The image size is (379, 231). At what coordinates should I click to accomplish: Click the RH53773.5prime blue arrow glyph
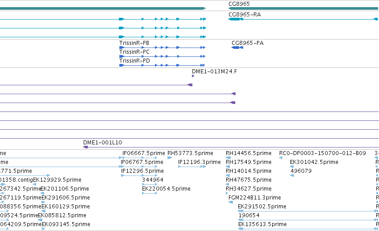(170, 158)
